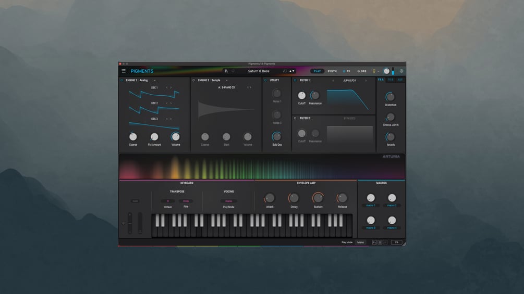The width and height of the screenshot is (524, 294).
Task: Click the Filter 1 response curve display
Action: [348, 100]
